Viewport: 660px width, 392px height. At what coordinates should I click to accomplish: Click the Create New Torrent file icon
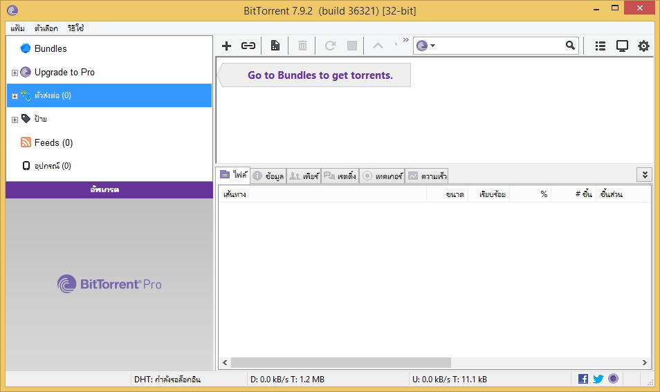[x=275, y=46]
